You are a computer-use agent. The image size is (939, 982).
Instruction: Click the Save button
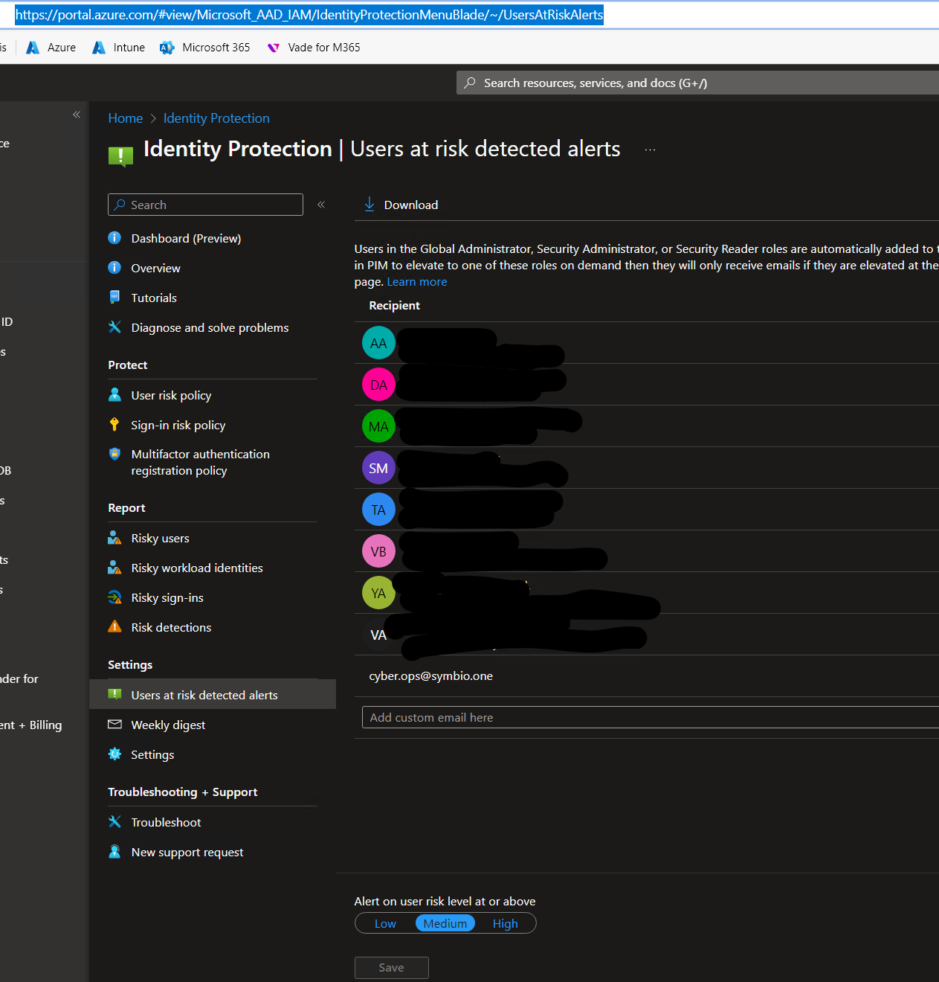coord(392,967)
